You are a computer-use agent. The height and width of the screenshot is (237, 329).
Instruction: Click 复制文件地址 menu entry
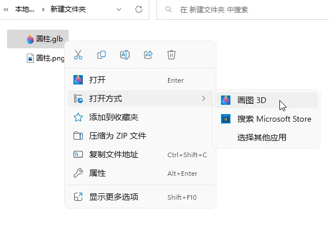140,154
